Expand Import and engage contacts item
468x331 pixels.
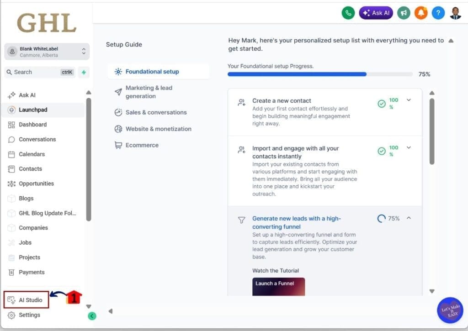409,147
